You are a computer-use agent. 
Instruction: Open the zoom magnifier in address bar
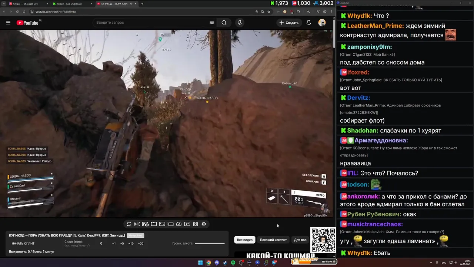[257, 11]
